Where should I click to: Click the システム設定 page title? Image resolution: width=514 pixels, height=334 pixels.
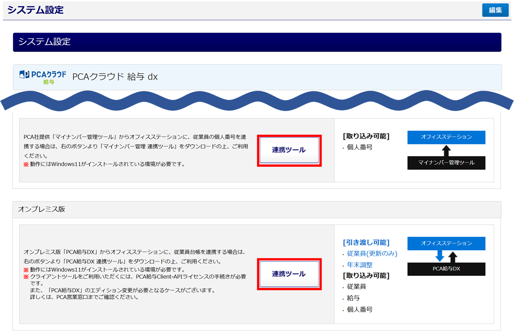(35, 10)
